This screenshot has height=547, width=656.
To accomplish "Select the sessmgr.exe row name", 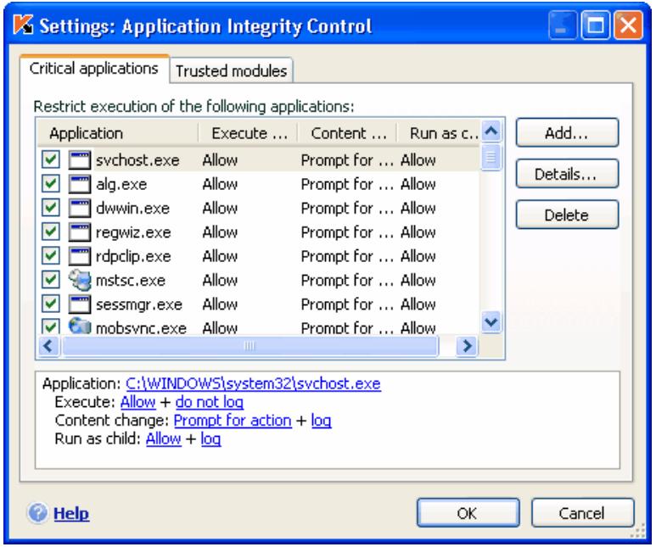I will tap(139, 304).
